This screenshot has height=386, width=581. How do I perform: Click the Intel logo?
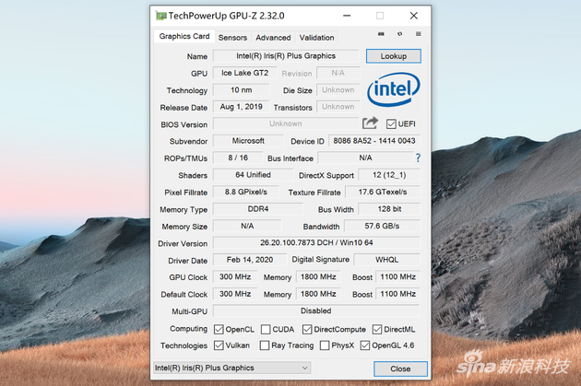pos(394,90)
